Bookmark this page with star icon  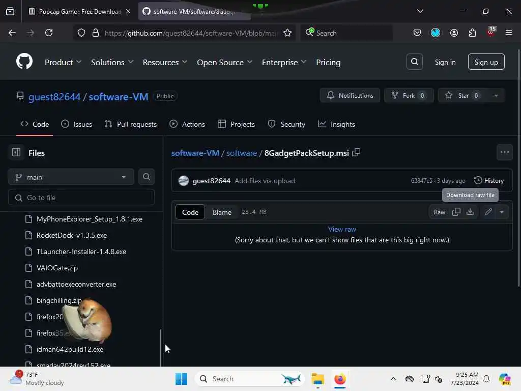tap(287, 33)
